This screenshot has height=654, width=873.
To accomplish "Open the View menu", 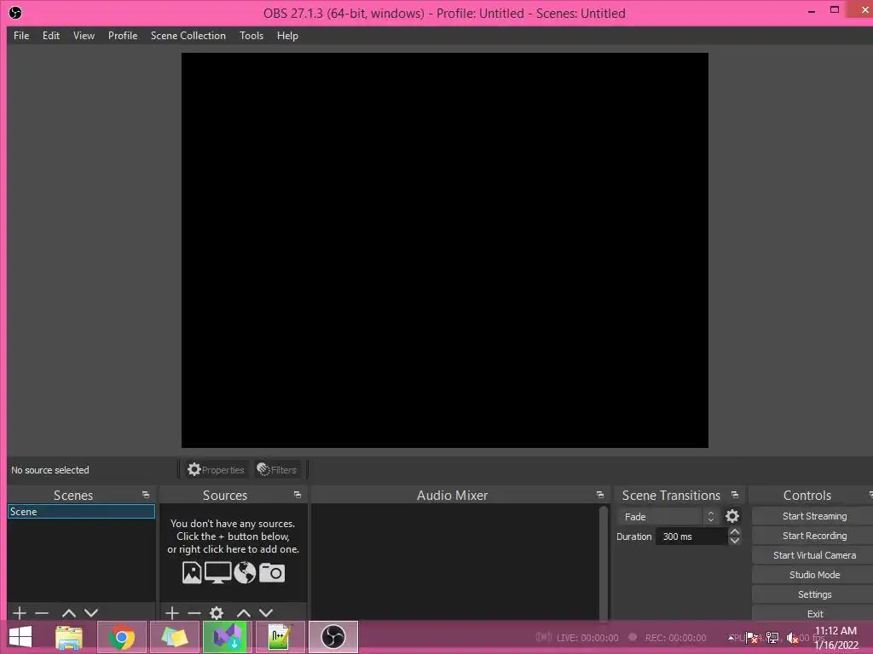I will pos(84,36).
